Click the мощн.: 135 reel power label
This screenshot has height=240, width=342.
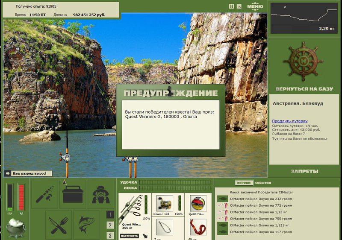(161, 214)
